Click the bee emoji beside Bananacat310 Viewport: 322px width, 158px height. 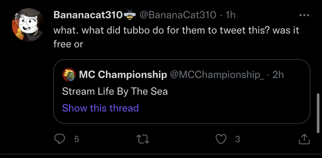[129, 15]
